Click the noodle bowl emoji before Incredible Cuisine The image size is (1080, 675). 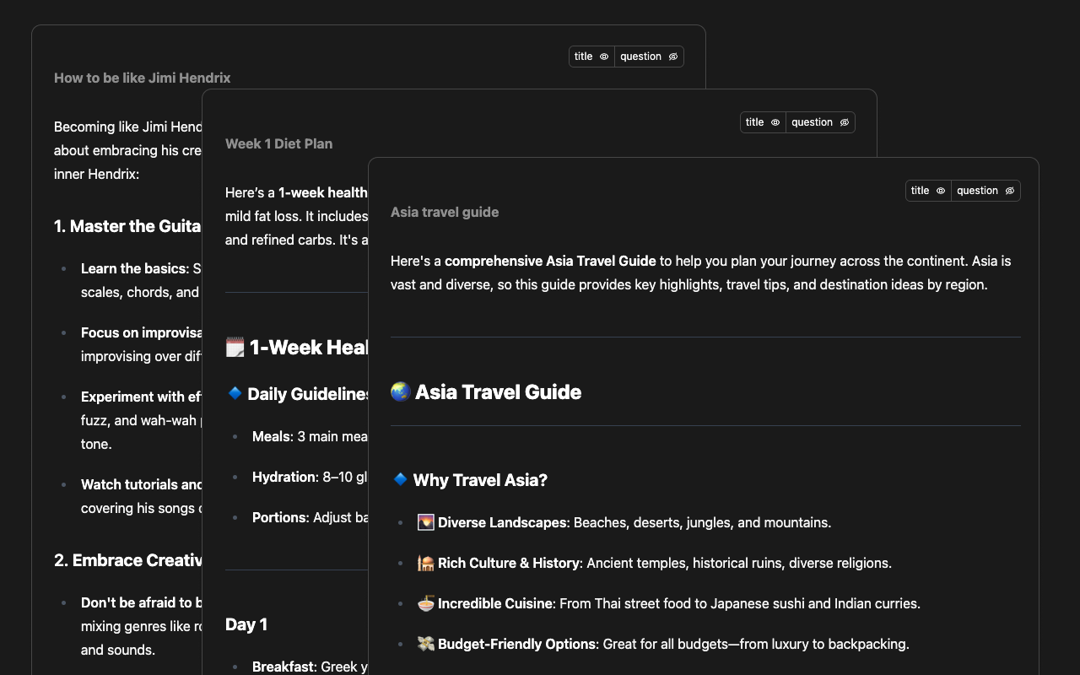(426, 603)
